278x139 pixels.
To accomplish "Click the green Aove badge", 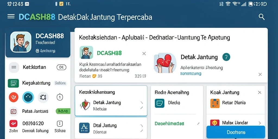I will tap(63, 111).
